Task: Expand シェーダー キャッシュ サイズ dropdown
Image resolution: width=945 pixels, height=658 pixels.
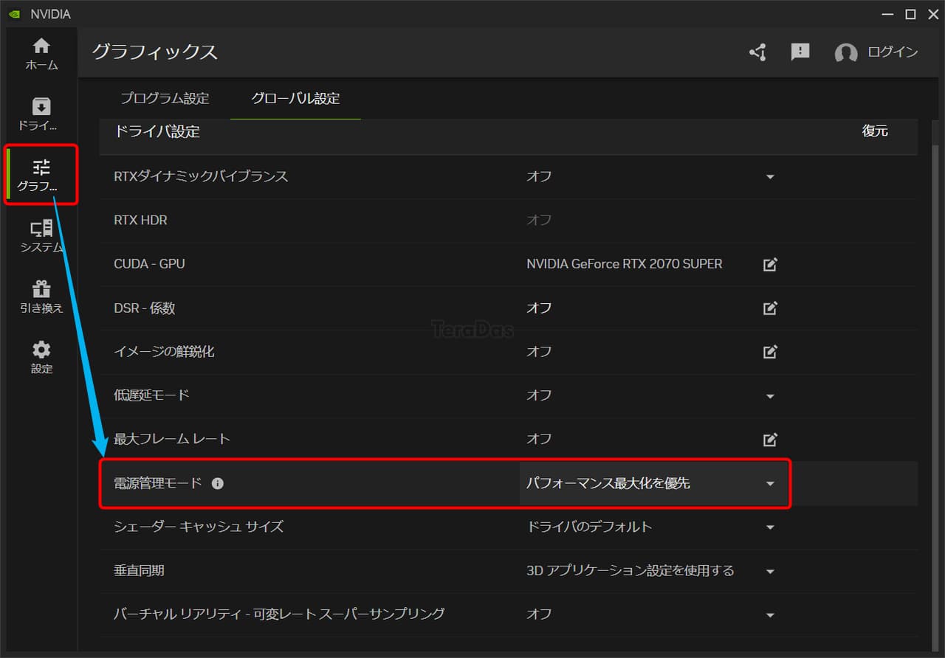Action: coord(770,527)
